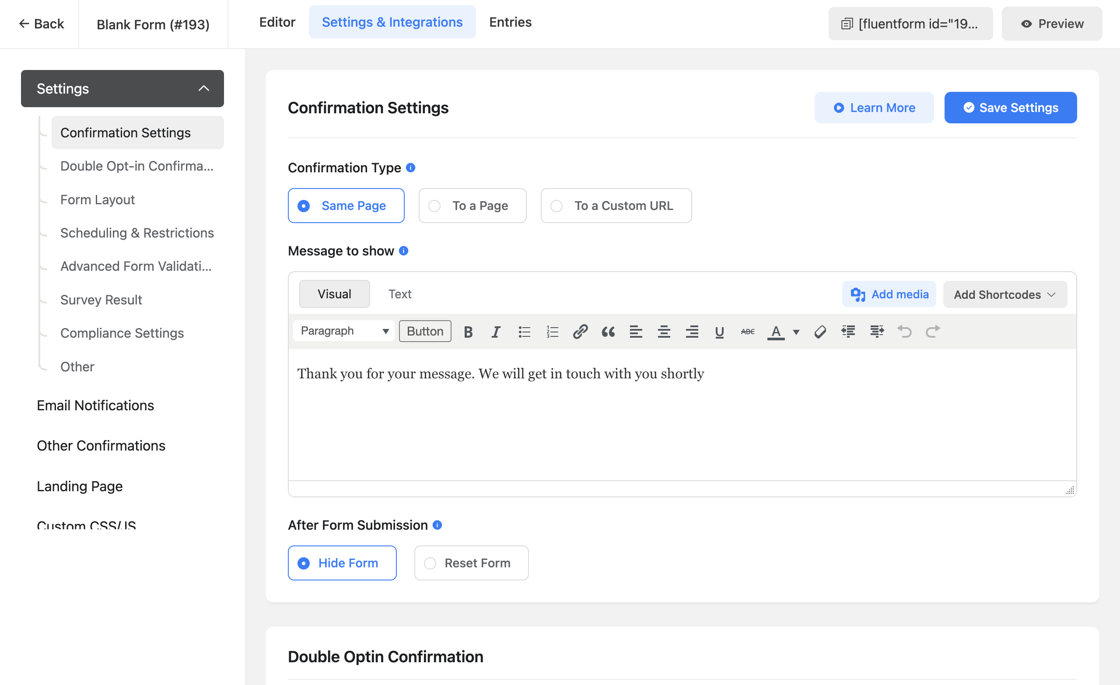Screen dimensions: 1120x685
Task: Toggle bold formatting in editor toolbar
Action: click(x=468, y=332)
